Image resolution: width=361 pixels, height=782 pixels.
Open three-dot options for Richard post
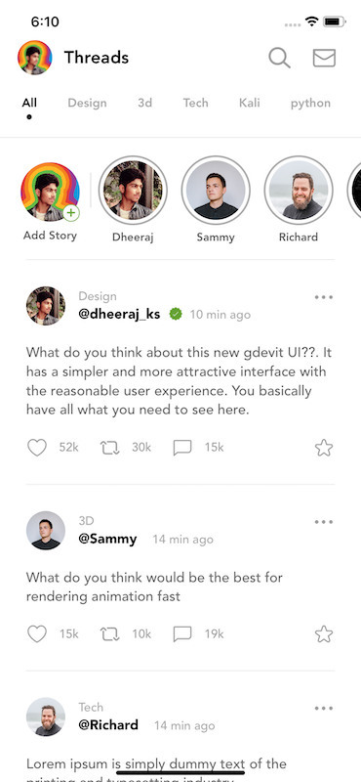click(324, 709)
